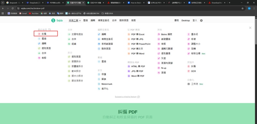Click Suggest a missing feature link
257x124 pixels.
(x=126, y=97)
